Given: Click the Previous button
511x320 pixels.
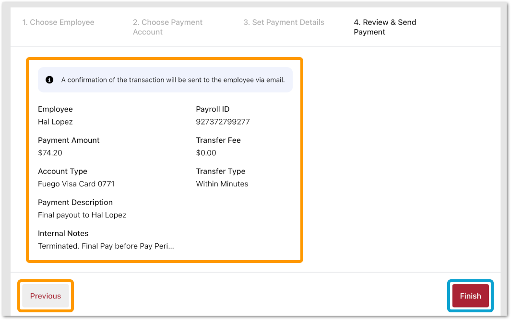Looking at the screenshot, I should click(46, 296).
